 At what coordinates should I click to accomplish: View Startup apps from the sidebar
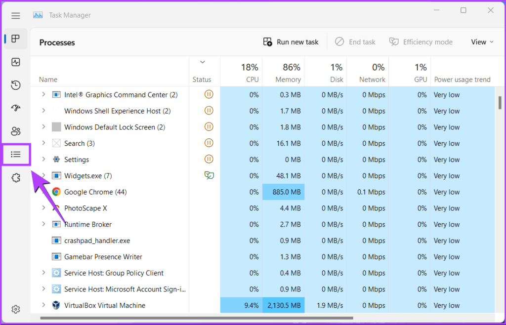15,108
